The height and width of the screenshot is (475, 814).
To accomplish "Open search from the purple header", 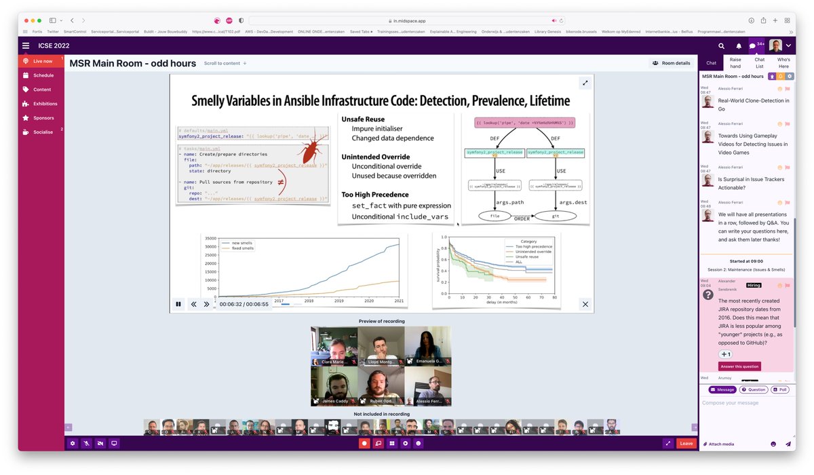I will click(722, 45).
